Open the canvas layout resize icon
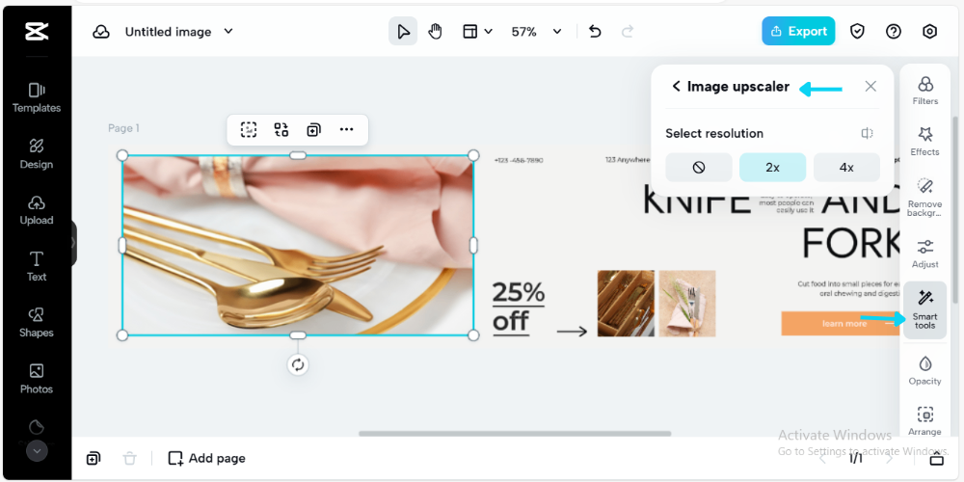964x482 pixels. pos(470,32)
